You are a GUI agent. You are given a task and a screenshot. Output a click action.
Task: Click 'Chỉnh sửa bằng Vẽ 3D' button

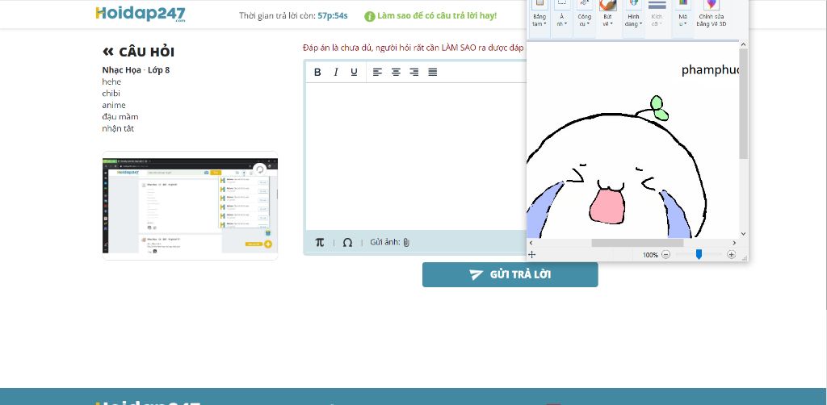[x=711, y=15]
